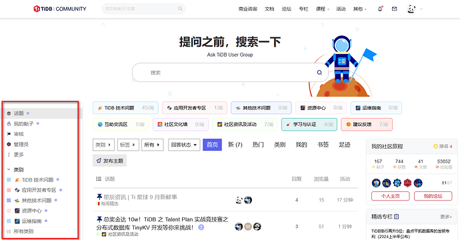Open the mail envelope messages icon
The height and width of the screenshot is (240, 460).
pos(394,9)
